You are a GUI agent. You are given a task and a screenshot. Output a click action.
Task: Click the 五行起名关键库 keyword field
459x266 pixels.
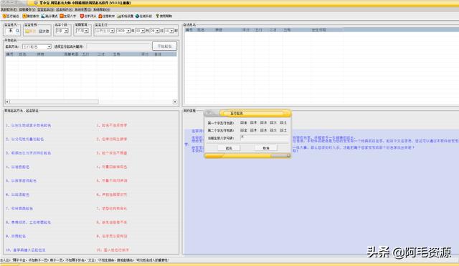118,46
